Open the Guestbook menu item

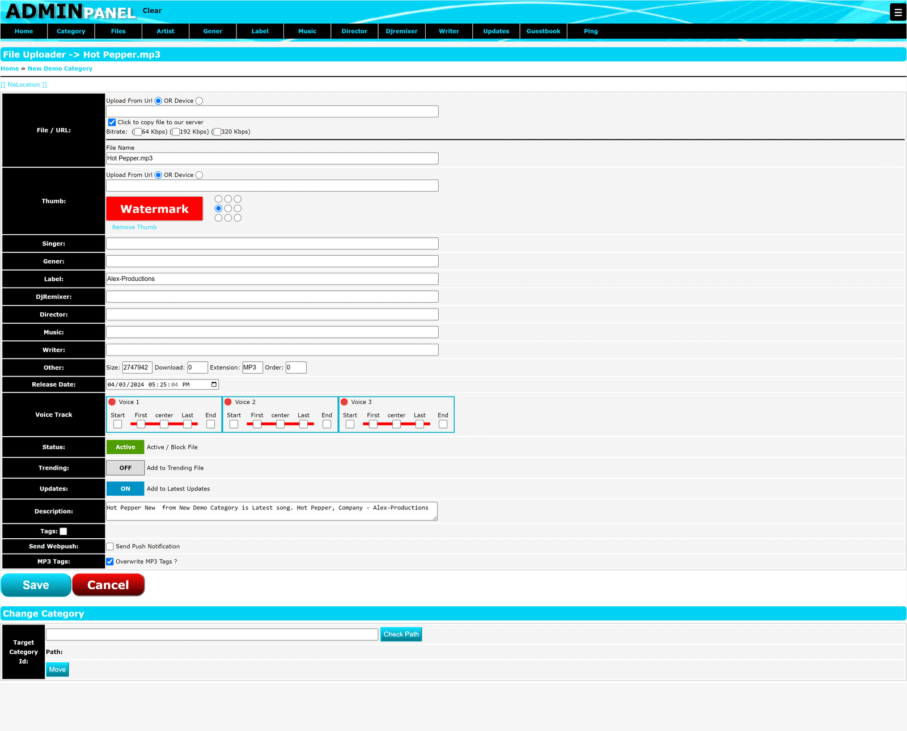pos(543,31)
